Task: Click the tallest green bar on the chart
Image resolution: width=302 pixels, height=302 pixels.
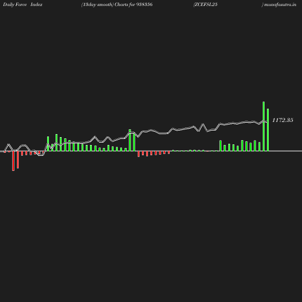Action: coord(263,126)
